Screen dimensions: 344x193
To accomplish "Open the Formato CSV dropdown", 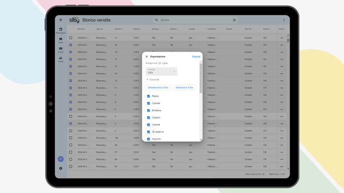I will coord(161,71).
